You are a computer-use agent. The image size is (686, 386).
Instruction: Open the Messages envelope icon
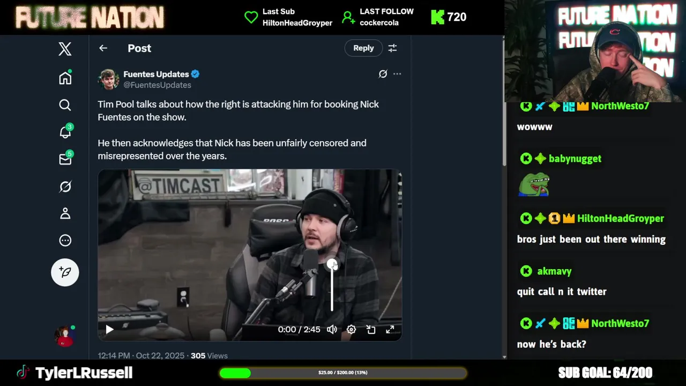65,159
